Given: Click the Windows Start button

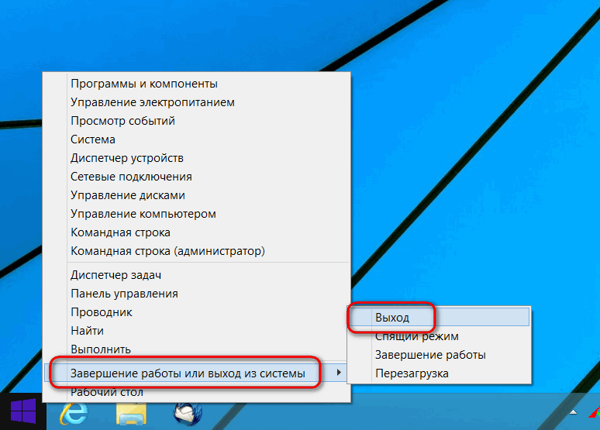Looking at the screenshot, I should [x=23, y=411].
